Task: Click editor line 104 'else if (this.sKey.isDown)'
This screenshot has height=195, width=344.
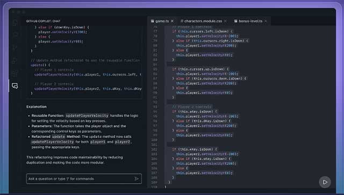Action: pos(202,159)
